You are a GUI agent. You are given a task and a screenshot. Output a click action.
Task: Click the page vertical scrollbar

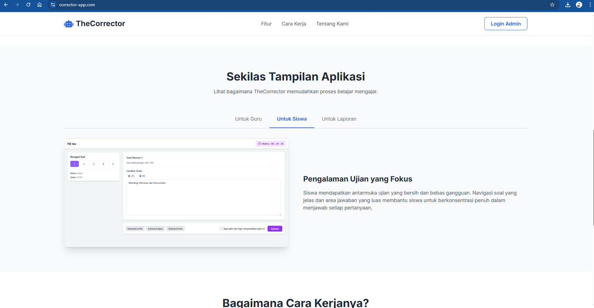pos(593,177)
